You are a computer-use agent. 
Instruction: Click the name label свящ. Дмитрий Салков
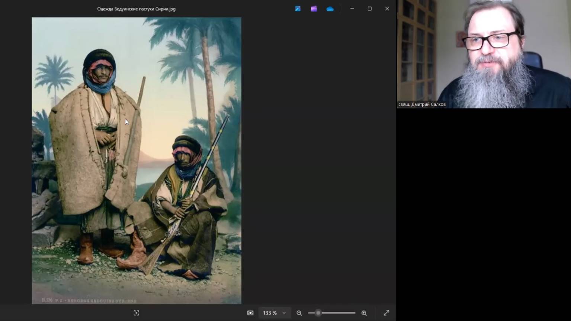click(x=422, y=104)
